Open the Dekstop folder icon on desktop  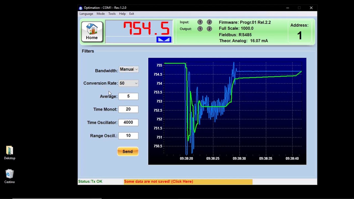coord(9,153)
